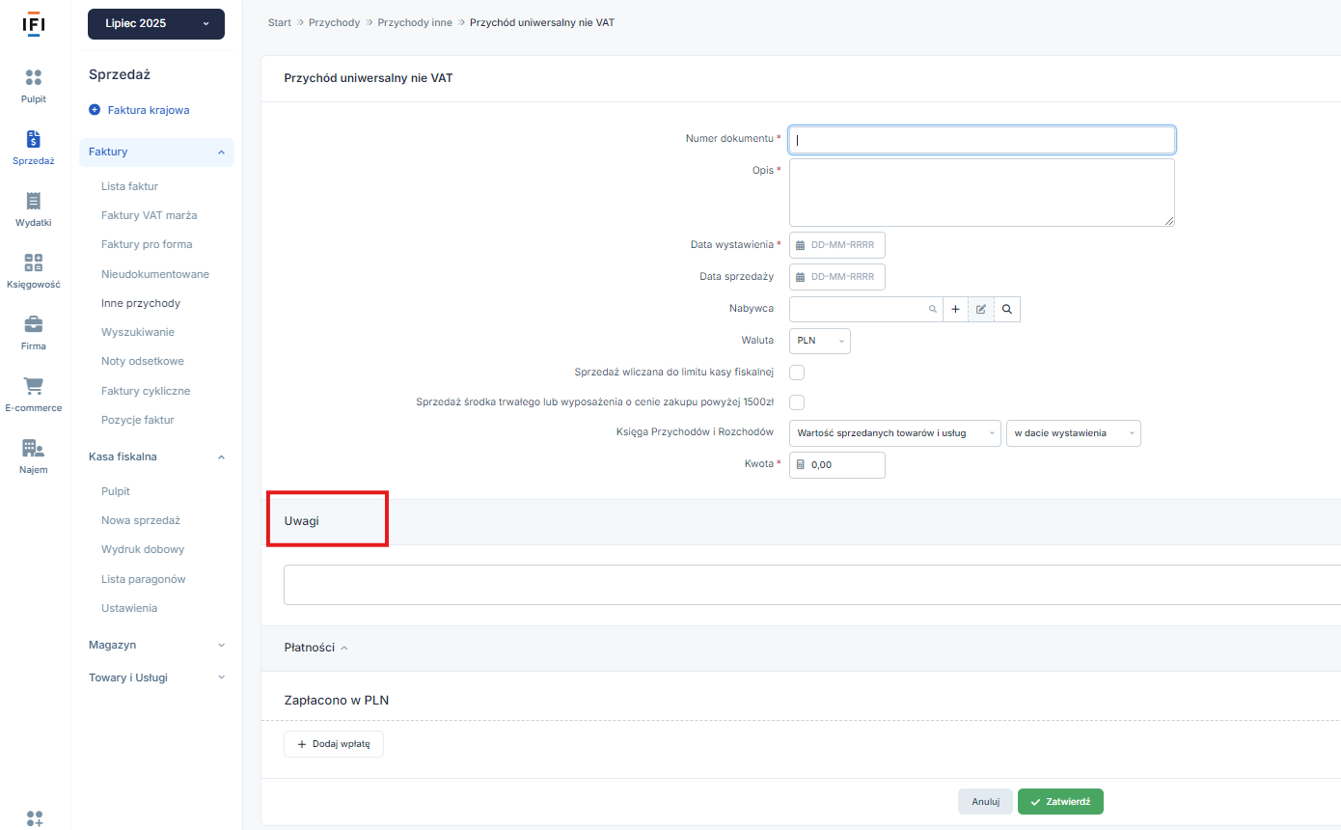Add new Nabywca with plus icon
The width and height of the screenshot is (1341, 830).
click(955, 309)
